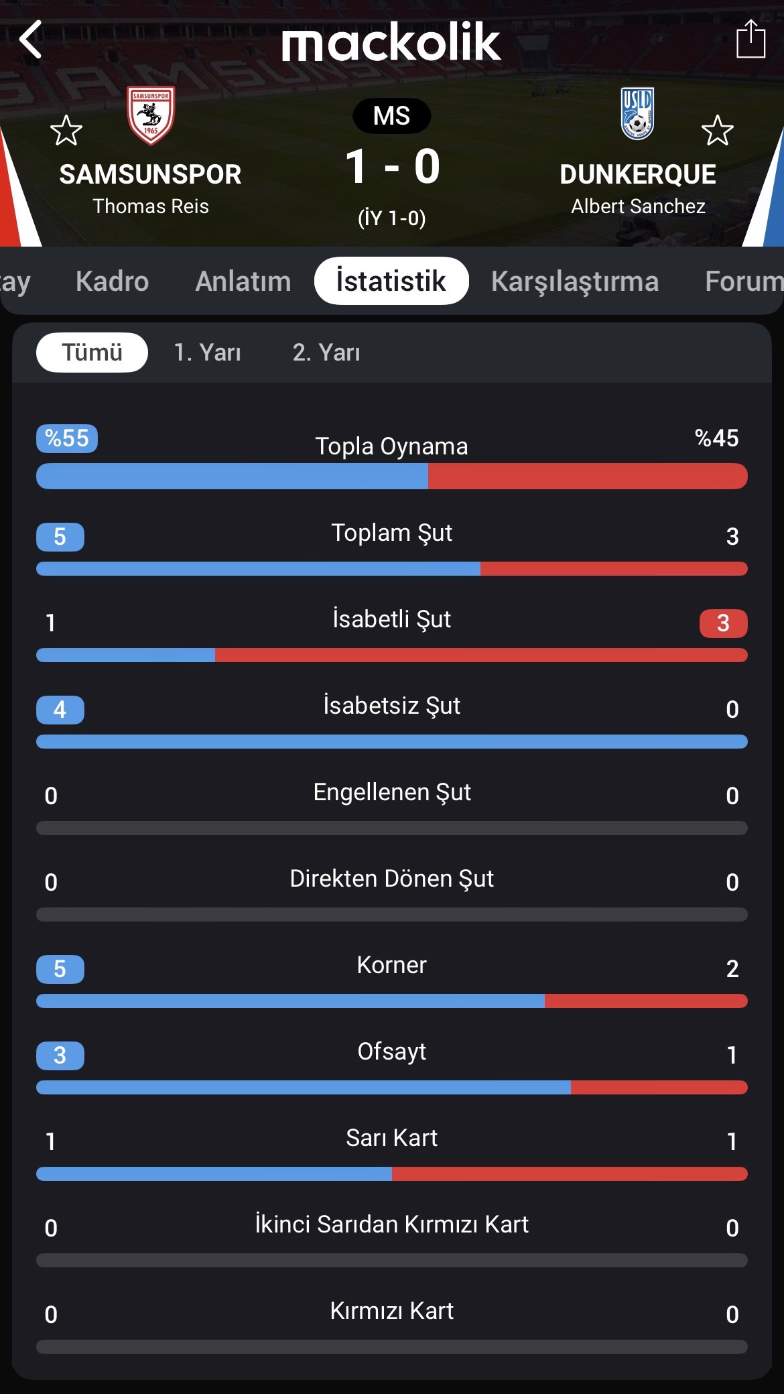The height and width of the screenshot is (1394, 784).
Task: Open the share icon at top right
Action: (750, 39)
